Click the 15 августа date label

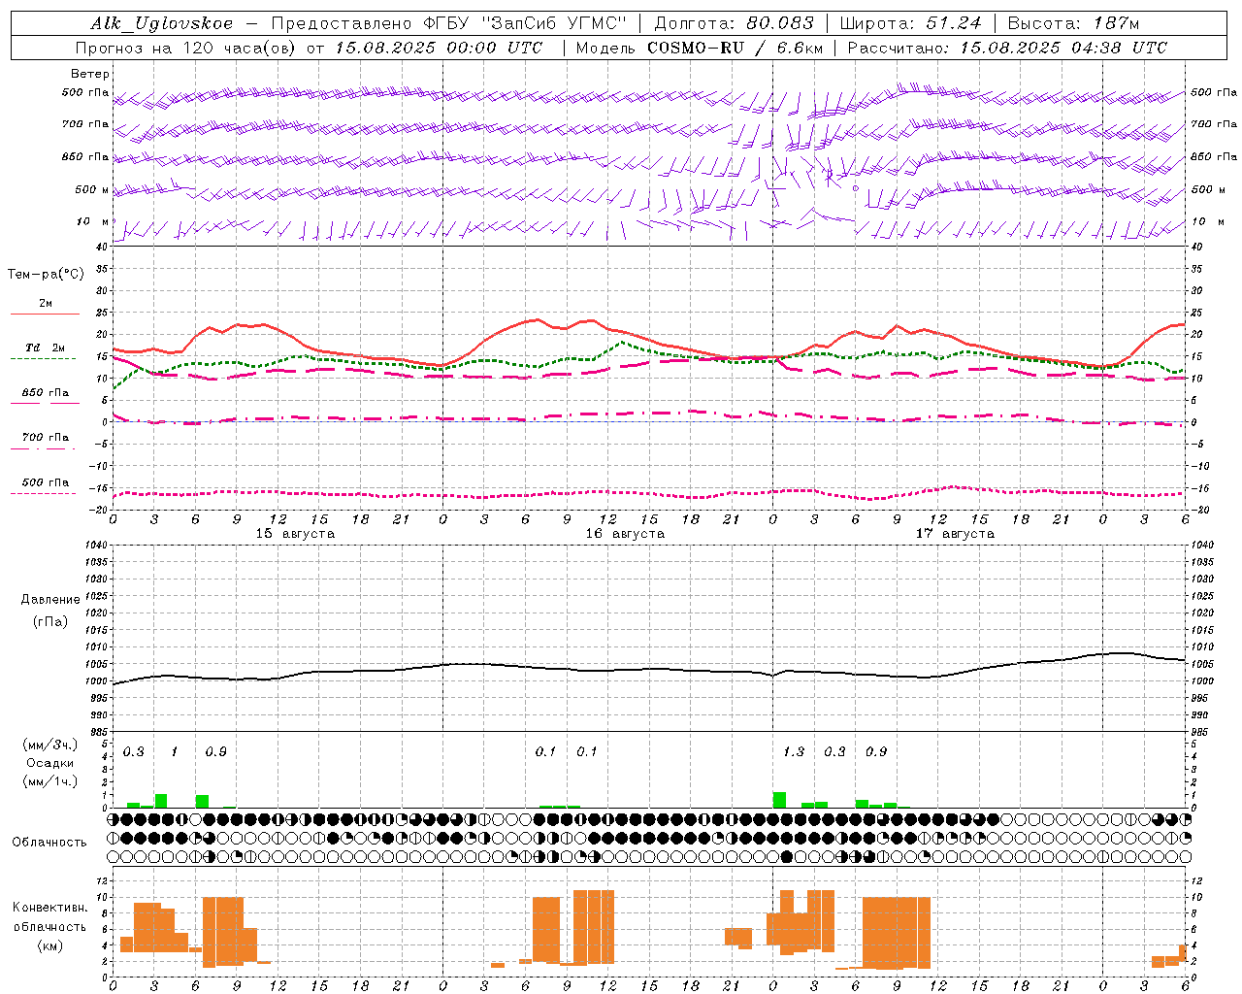click(x=295, y=534)
